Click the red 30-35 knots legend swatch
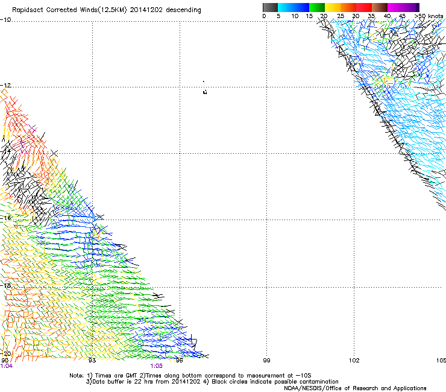Image resolution: width=446 pixels, height=392 pixels. [364, 7]
